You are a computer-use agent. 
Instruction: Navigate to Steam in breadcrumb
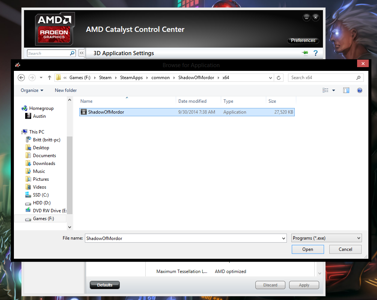105,78
